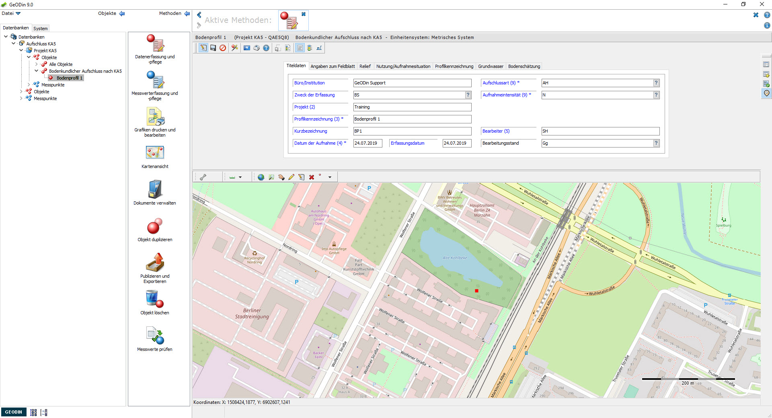This screenshot has height=418, width=772.
Task: Open Aufnahmeintensität lookup question mark button
Action: tap(656, 95)
